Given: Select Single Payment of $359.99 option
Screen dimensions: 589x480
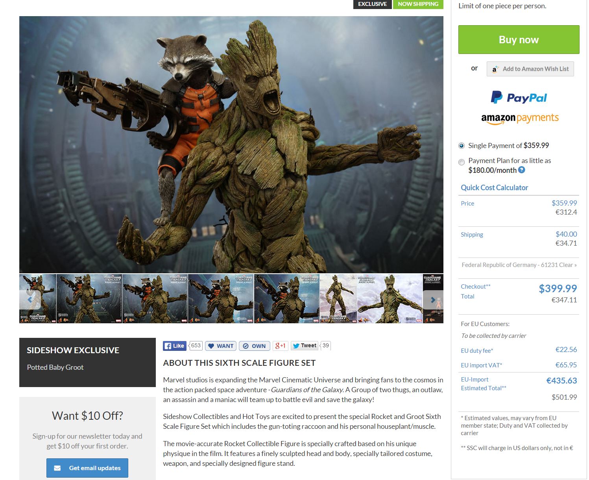Looking at the screenshot, I should coord(462,146).
